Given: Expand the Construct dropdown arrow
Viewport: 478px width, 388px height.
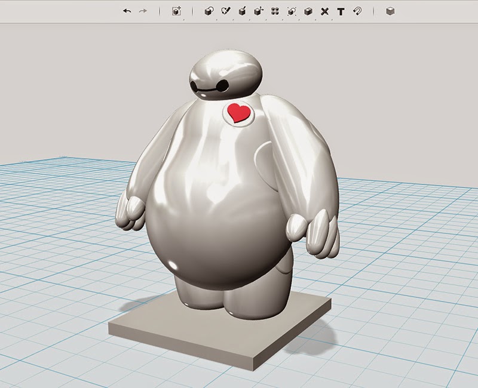Looking at the screenshot, I should [x=250, y=20].
